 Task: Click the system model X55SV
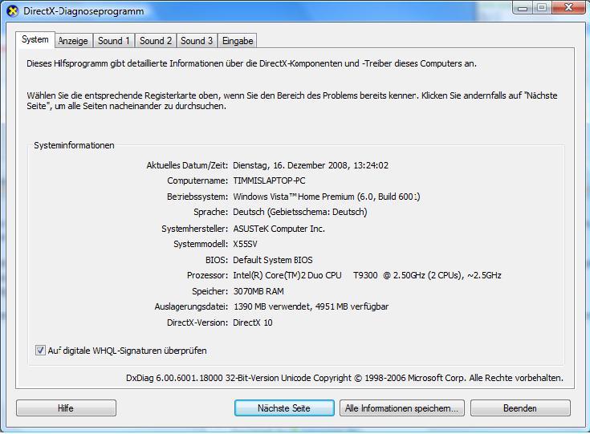(245, 244)
